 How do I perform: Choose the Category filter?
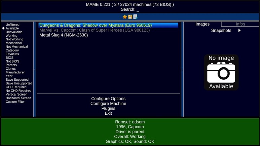(12, 50)
